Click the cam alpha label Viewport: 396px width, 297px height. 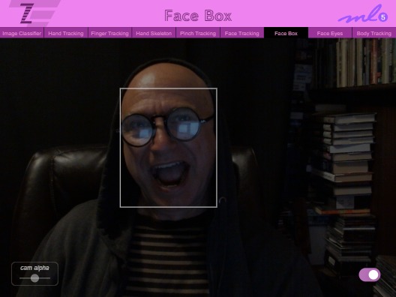34,268
